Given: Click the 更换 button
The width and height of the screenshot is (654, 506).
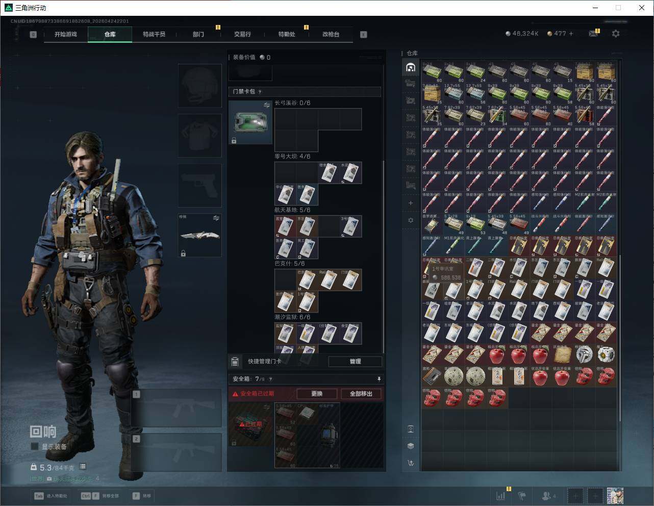Looking at the screenshot, I should click(x=317, y=394).
